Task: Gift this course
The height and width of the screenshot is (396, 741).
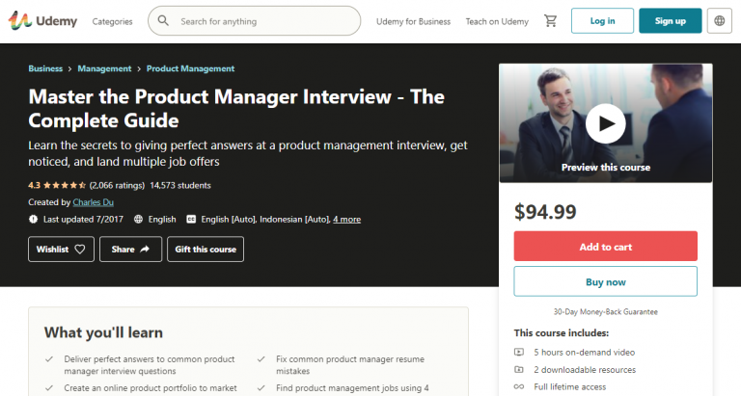Action: point(206,249)
